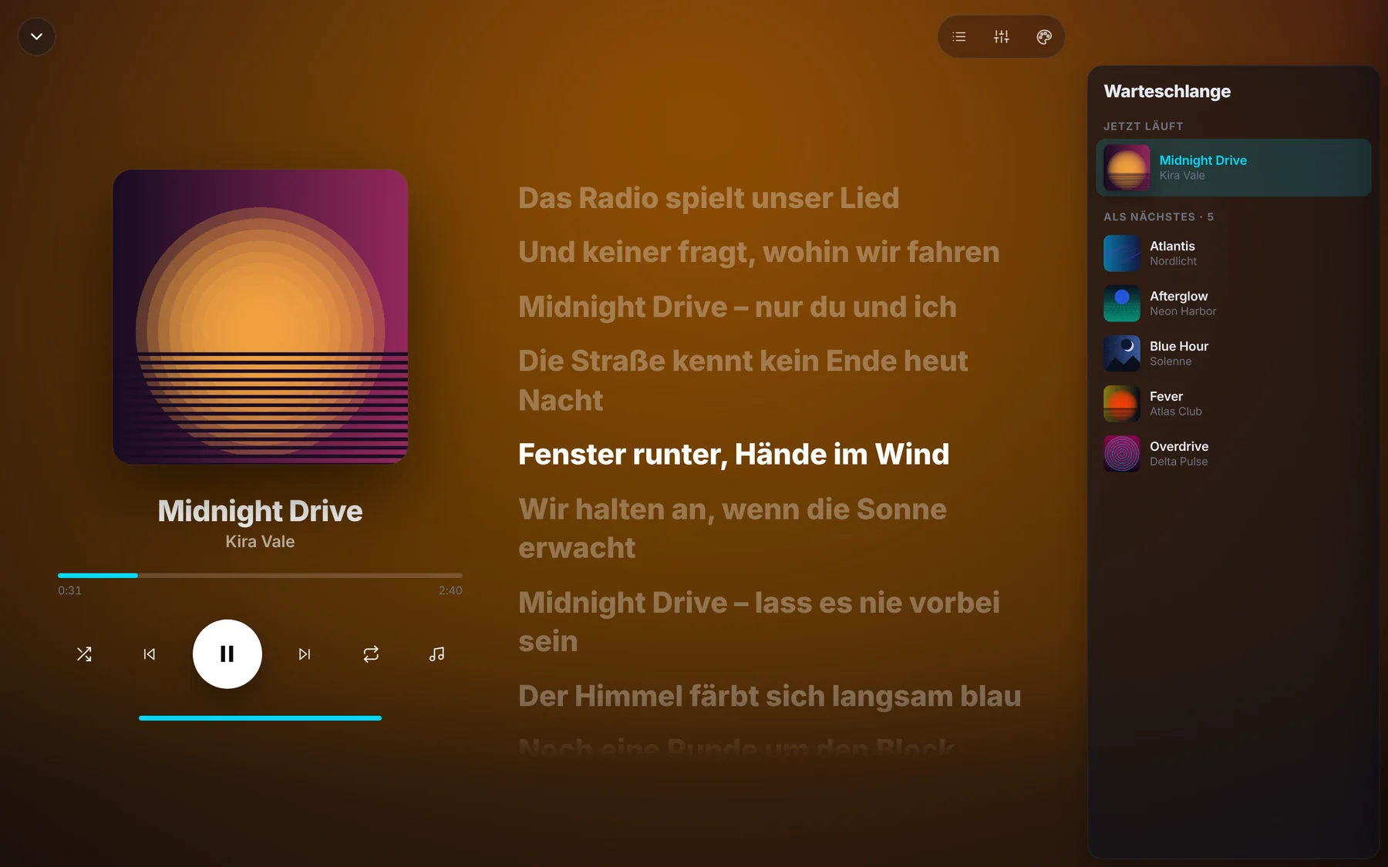Play Atlantis by Nordlicht from queue
The width and height of the screenshot is (1388, 867).
click(1233, 253)
